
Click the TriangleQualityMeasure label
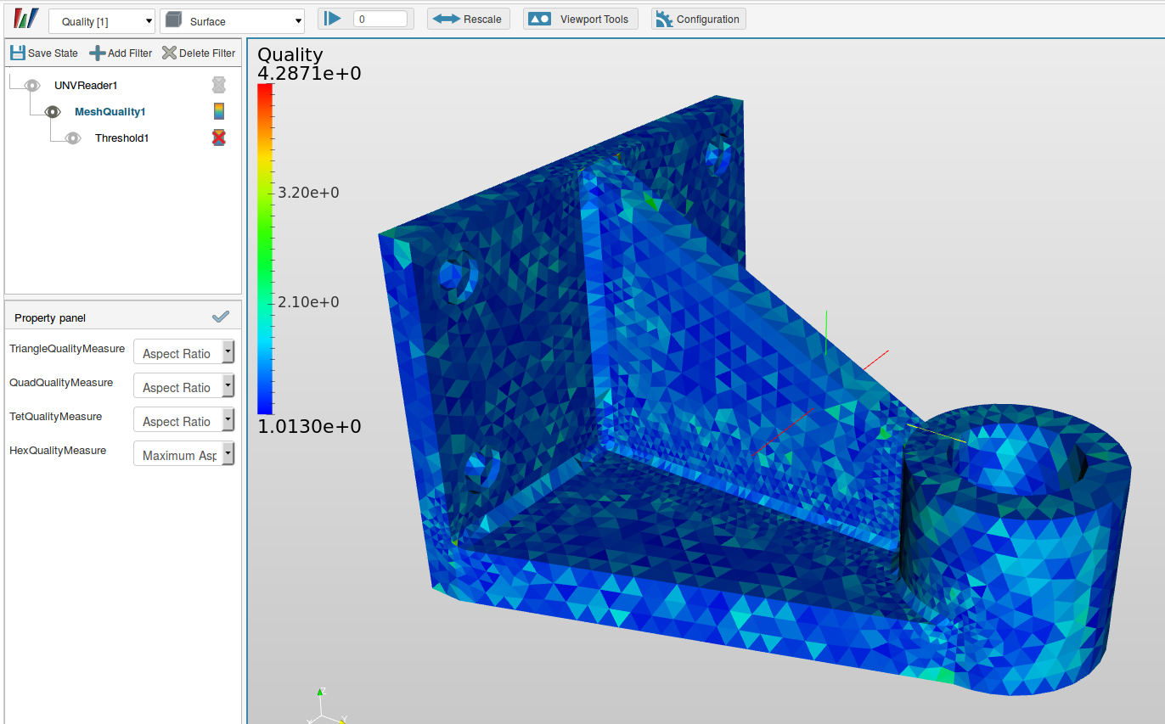(67, 349)
